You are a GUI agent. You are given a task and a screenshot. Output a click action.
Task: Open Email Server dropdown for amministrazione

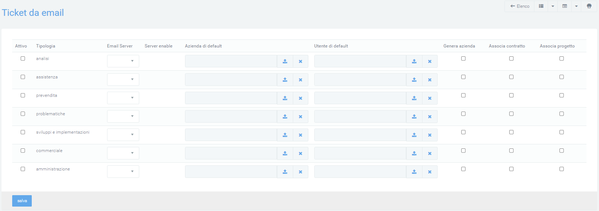click(123, 172)
